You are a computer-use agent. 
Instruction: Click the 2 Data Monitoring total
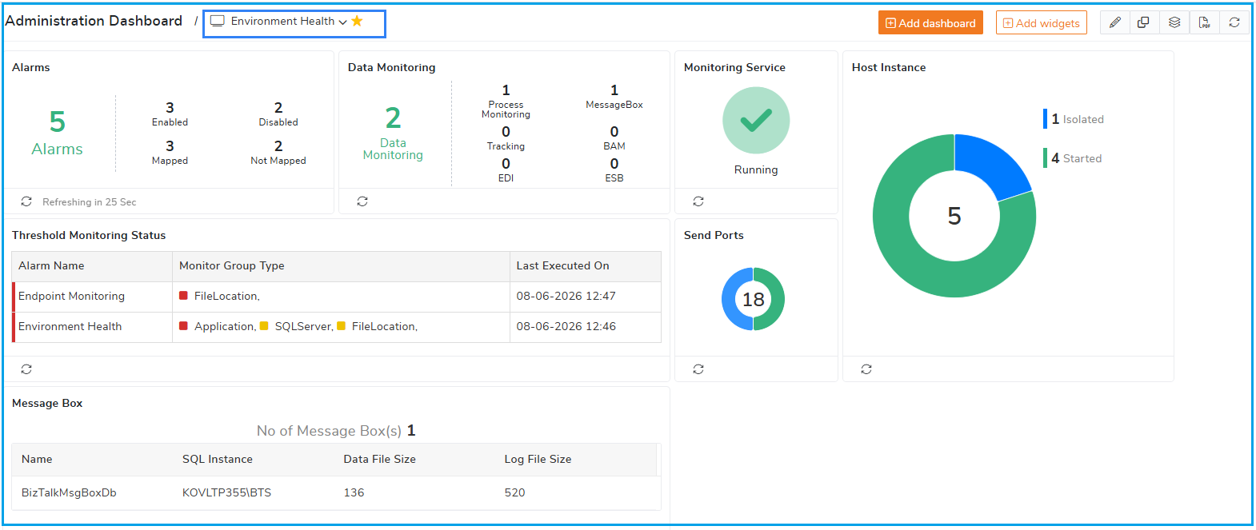pos(393,118)
